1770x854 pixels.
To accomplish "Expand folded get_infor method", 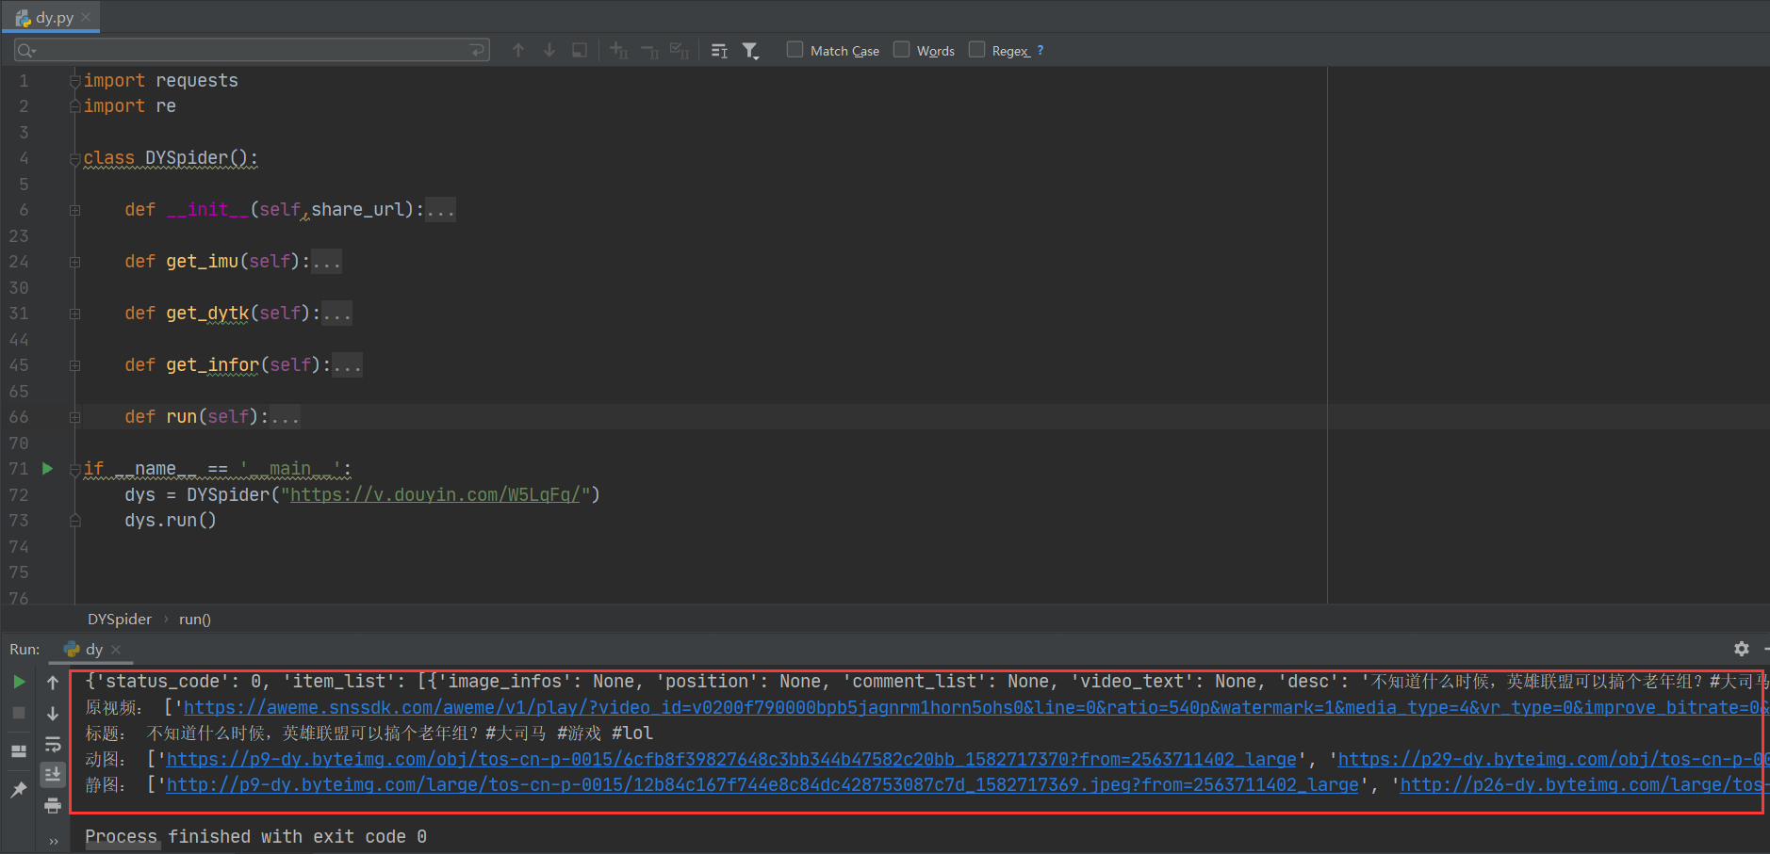I will 74,365.
